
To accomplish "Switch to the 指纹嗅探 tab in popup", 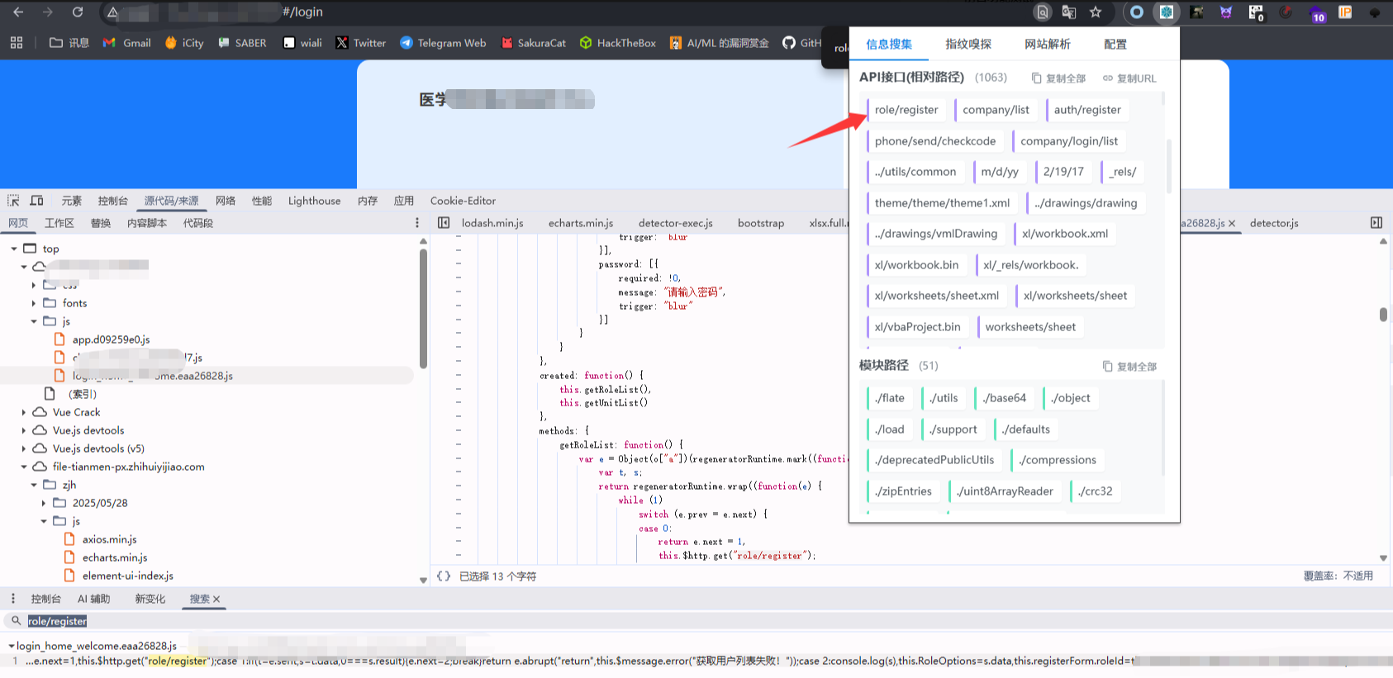I will (x=968, y=44).
